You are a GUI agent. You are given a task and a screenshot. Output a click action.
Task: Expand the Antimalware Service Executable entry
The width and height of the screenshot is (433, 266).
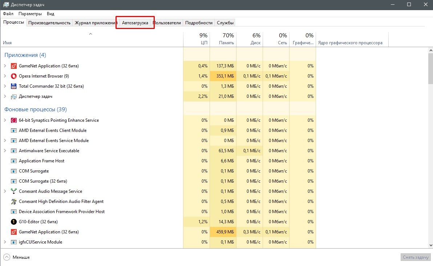click(x=5, y=151)
